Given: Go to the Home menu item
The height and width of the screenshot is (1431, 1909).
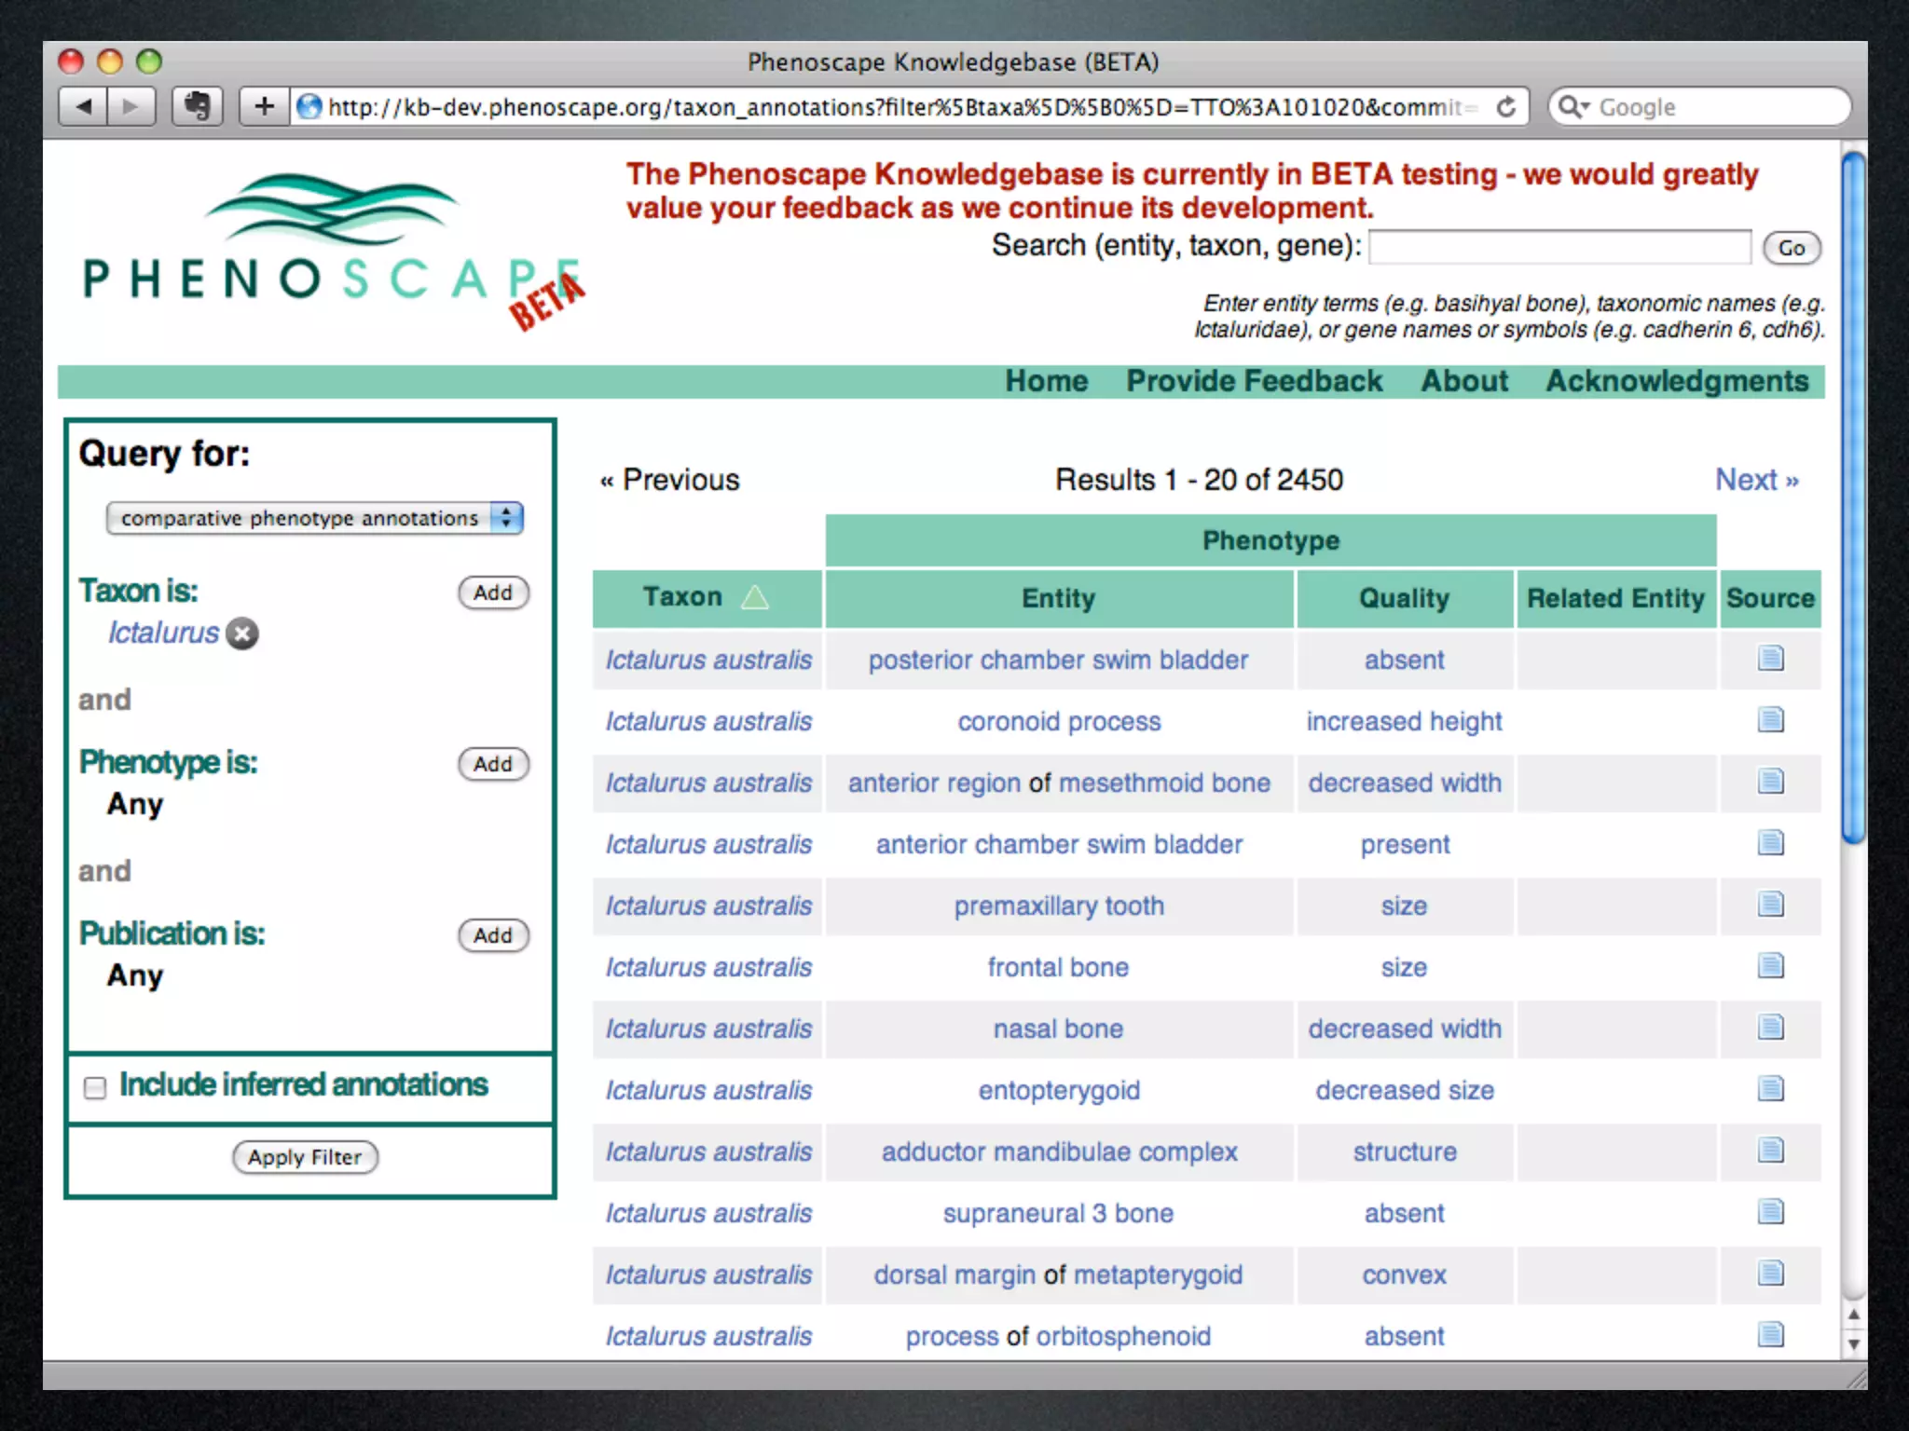Looking at the screenshot, I should 1046,381.
